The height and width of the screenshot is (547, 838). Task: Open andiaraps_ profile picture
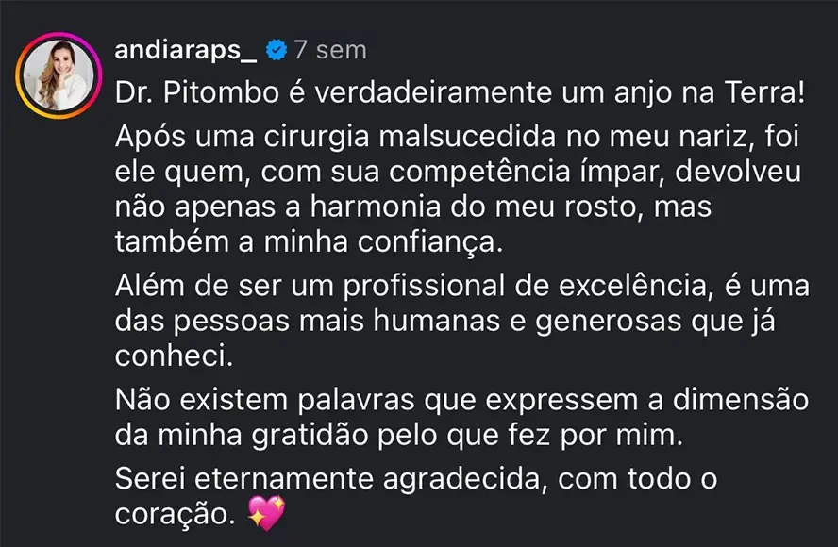(x=59, y=76)
